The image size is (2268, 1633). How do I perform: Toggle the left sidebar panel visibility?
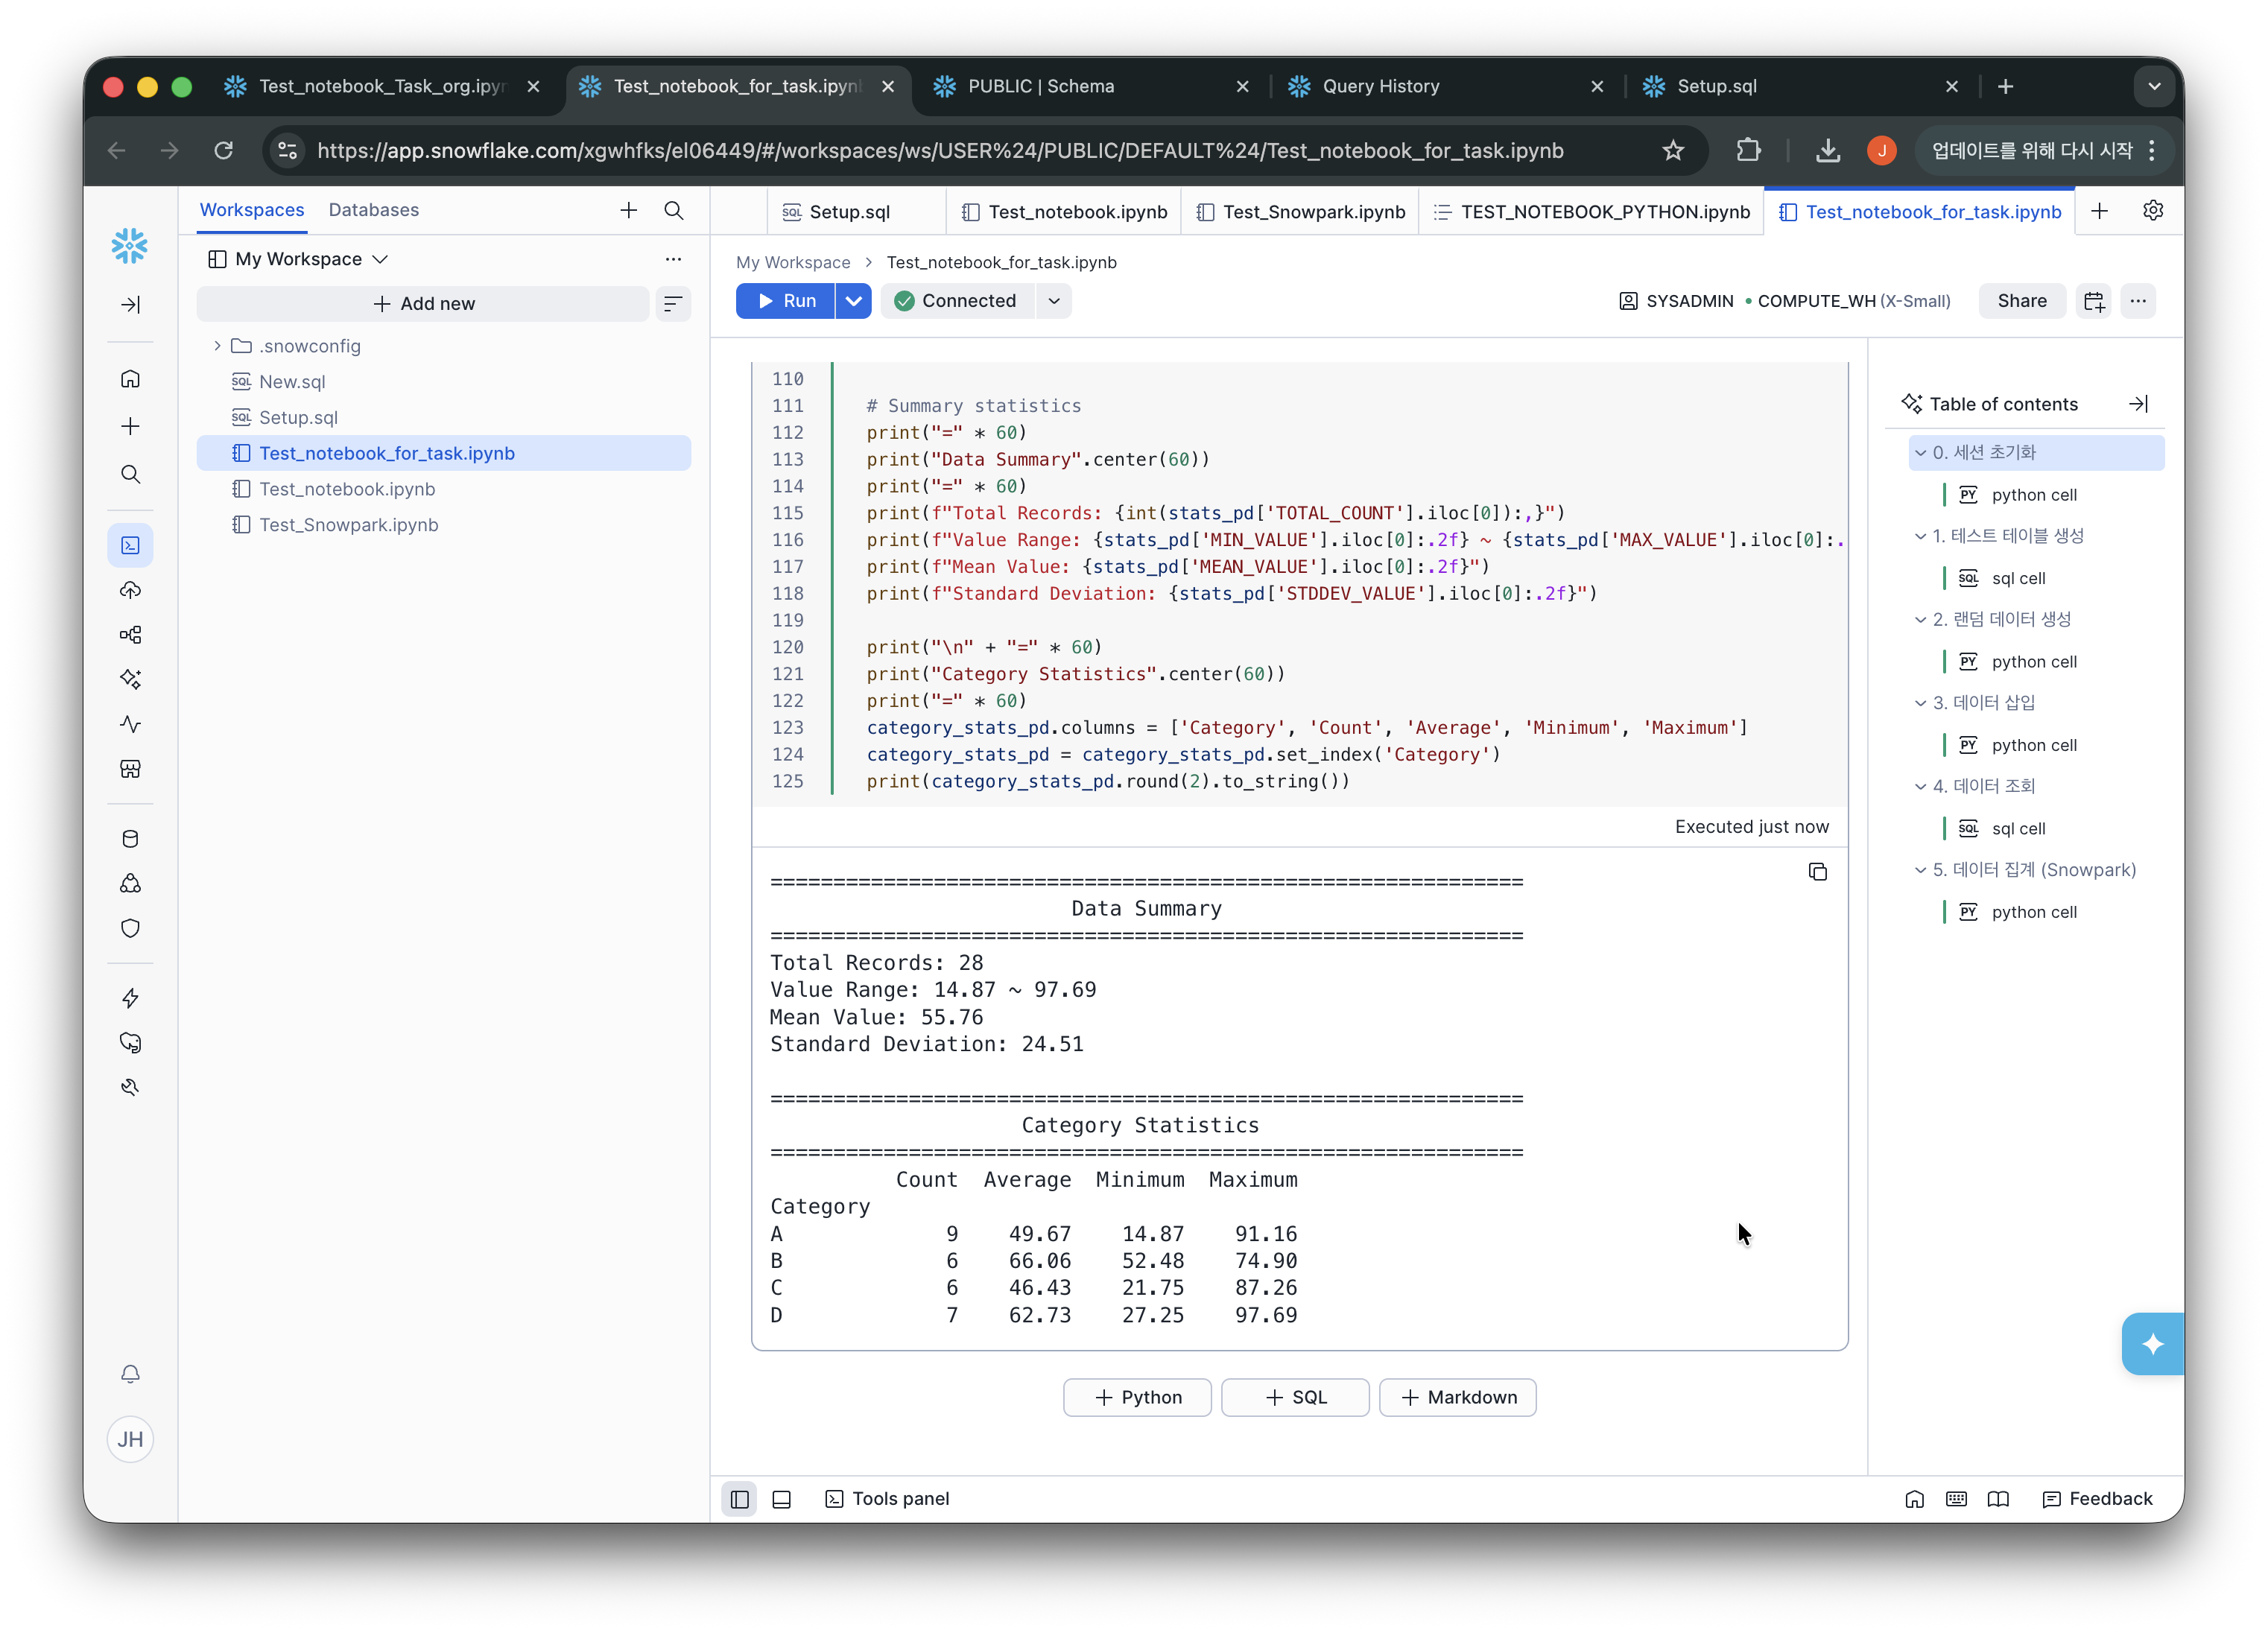[739, 1498]
